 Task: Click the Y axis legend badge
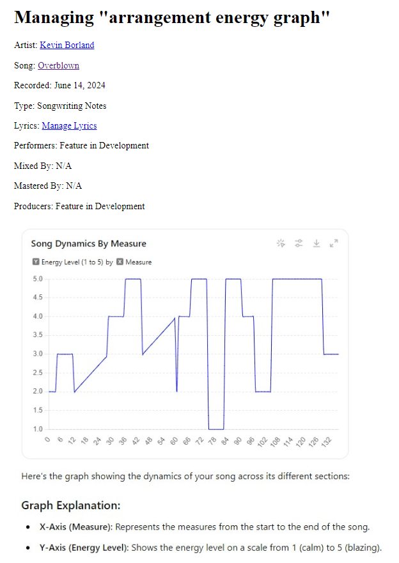coord(35,262)
